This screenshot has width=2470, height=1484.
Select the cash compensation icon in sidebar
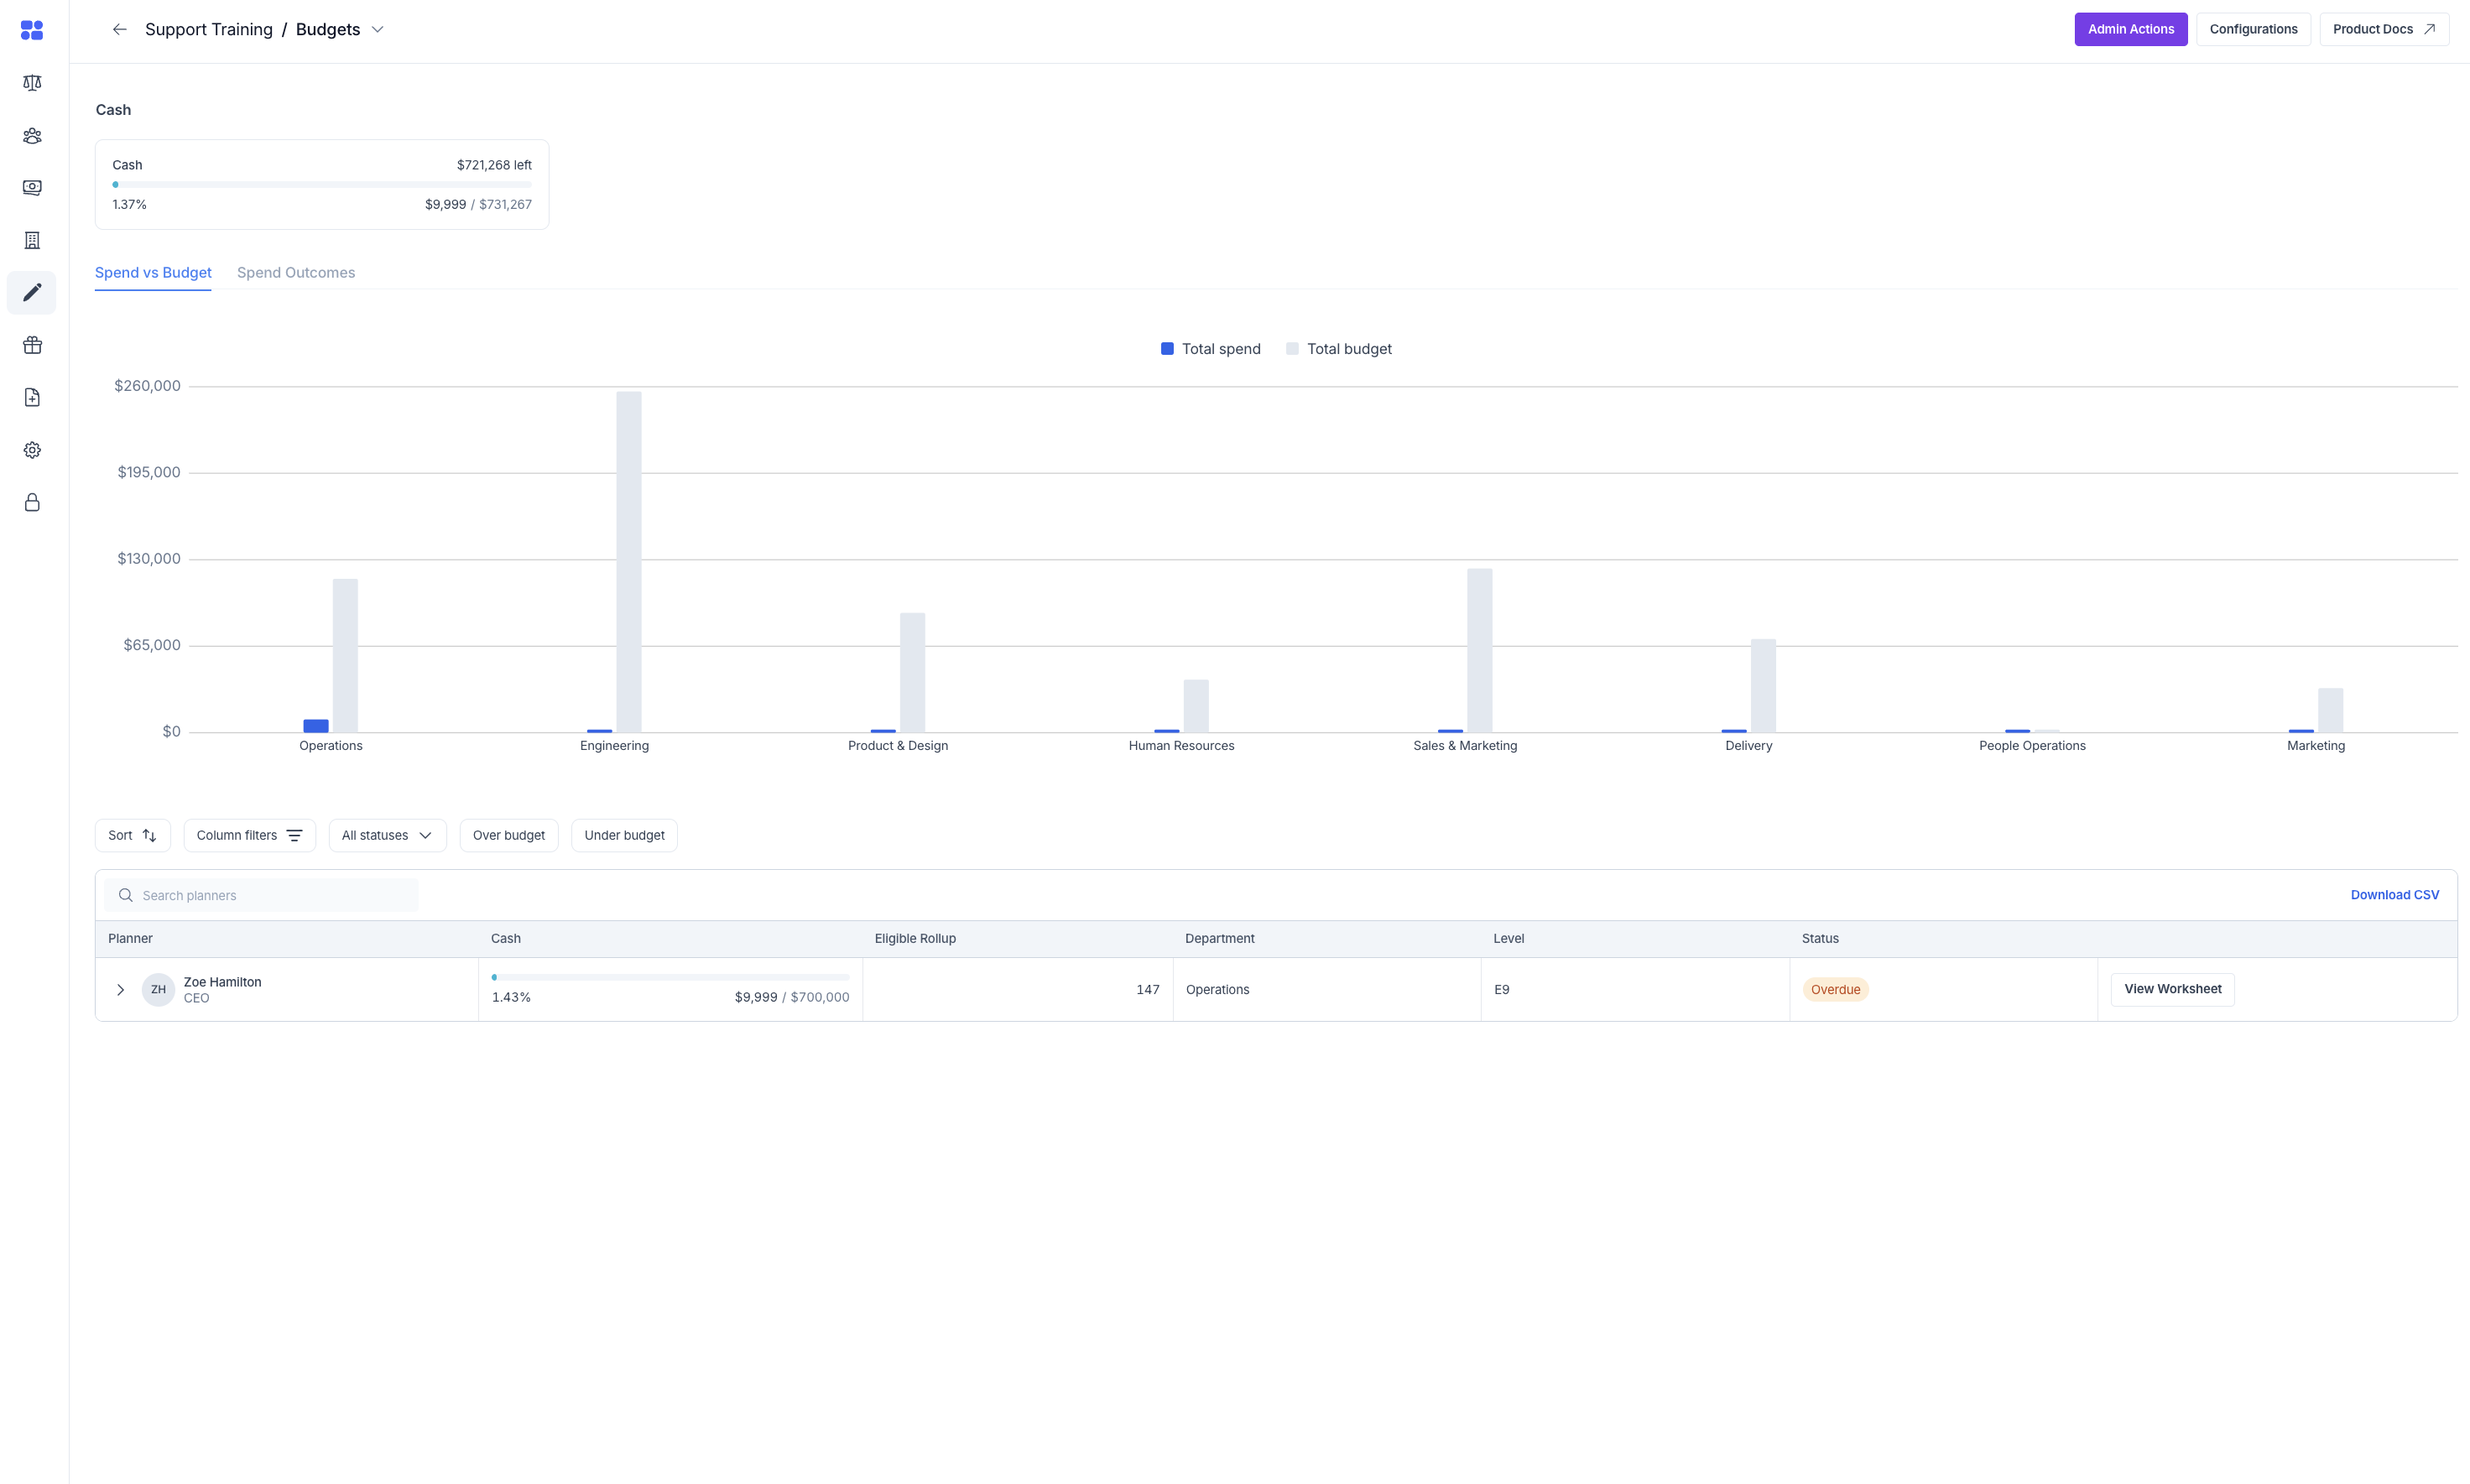[x=31, y=187]
